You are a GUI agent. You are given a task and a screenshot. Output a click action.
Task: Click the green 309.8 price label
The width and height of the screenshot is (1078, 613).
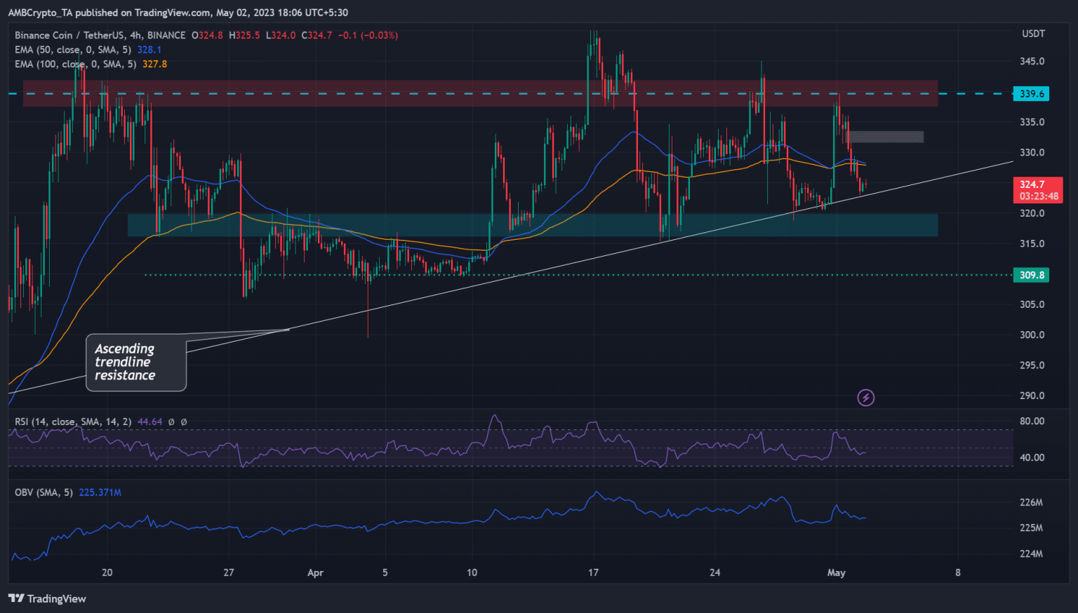pyautogui.click(x=1031, y=275)
